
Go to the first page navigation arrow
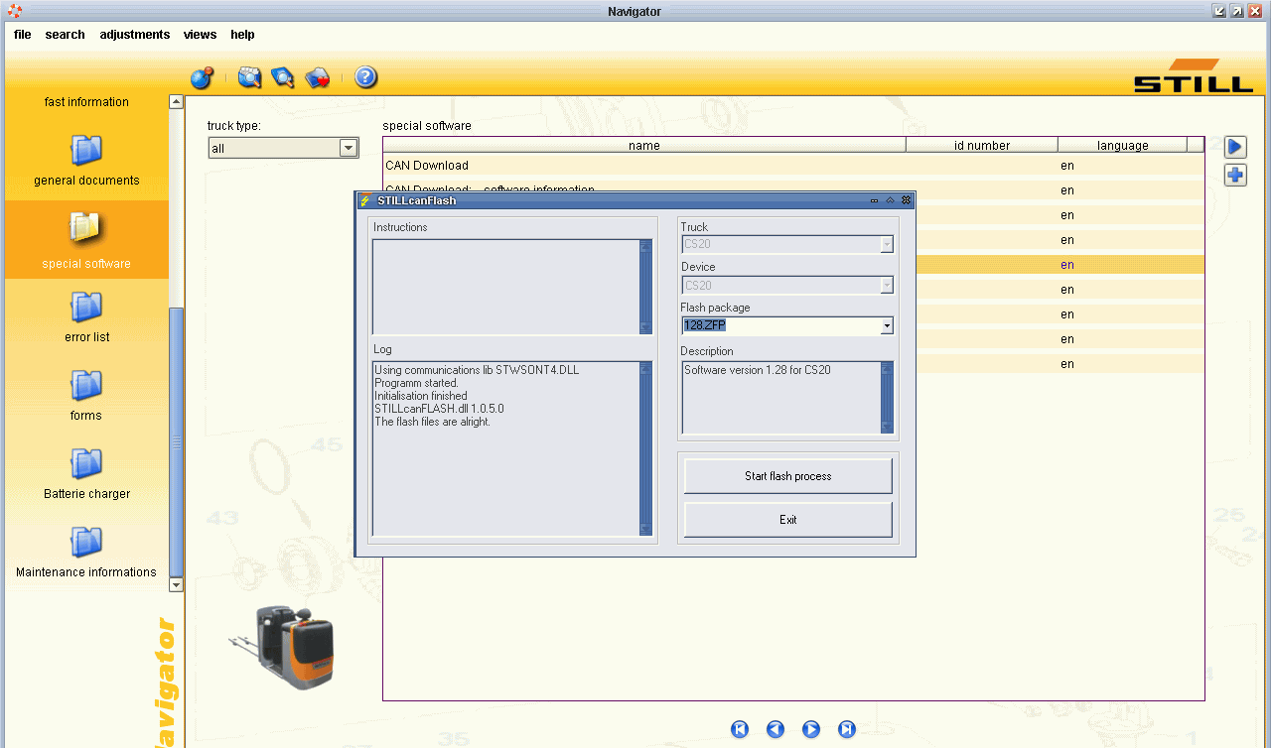(x=740, y=729)
